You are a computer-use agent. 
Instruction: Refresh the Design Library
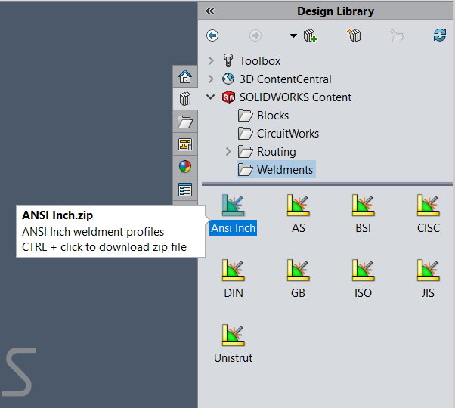click(440, 36)
